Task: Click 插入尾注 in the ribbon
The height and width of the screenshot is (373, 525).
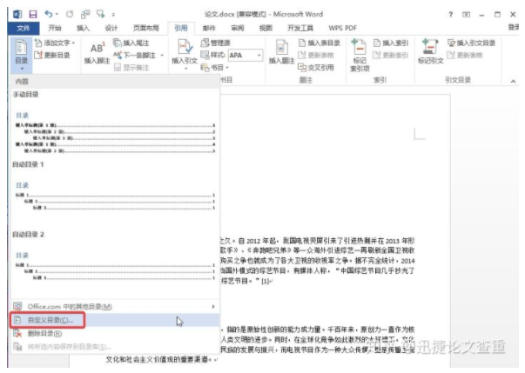Action: (x=131, y=43)
